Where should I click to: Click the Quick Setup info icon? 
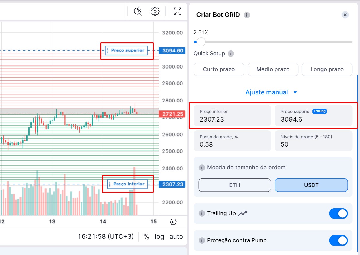231,54
